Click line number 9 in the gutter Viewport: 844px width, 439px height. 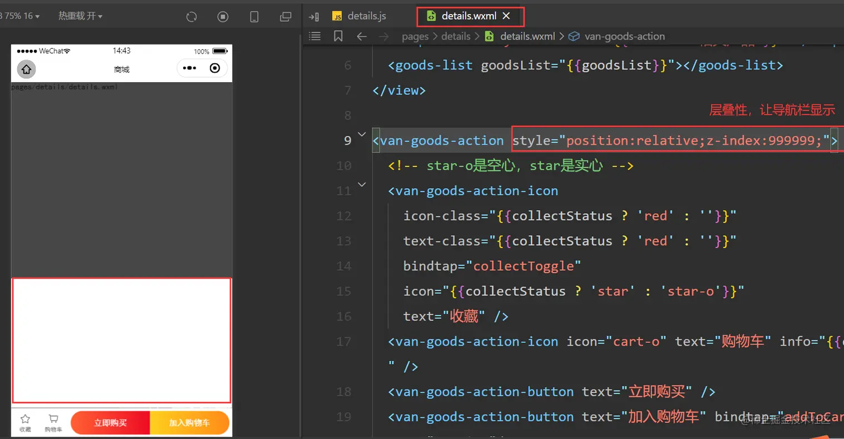click(x=348, y=140)
